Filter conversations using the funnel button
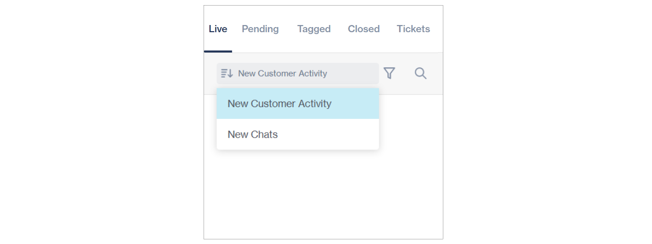Viewport: 652px width, 244px height. point(389,74)
